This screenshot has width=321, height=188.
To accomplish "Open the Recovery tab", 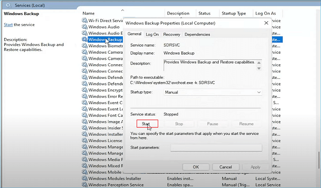I will point(172,34).
